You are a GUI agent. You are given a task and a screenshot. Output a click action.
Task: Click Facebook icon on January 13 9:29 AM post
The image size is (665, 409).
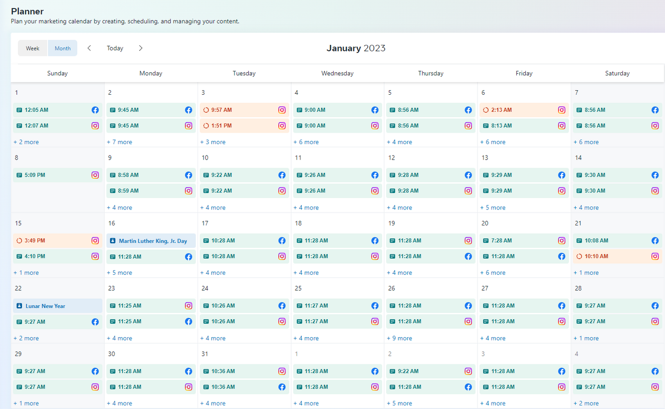tap(562, 175)
